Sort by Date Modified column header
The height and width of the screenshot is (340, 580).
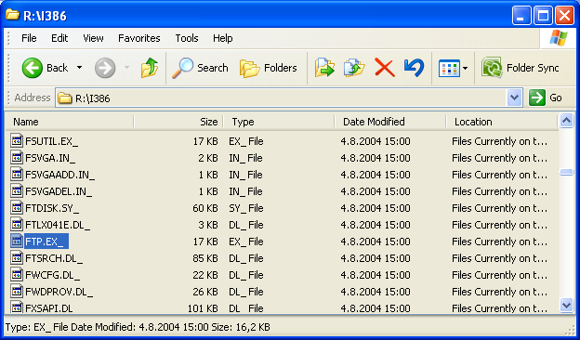pyautogui.click(x=390, y=122)
